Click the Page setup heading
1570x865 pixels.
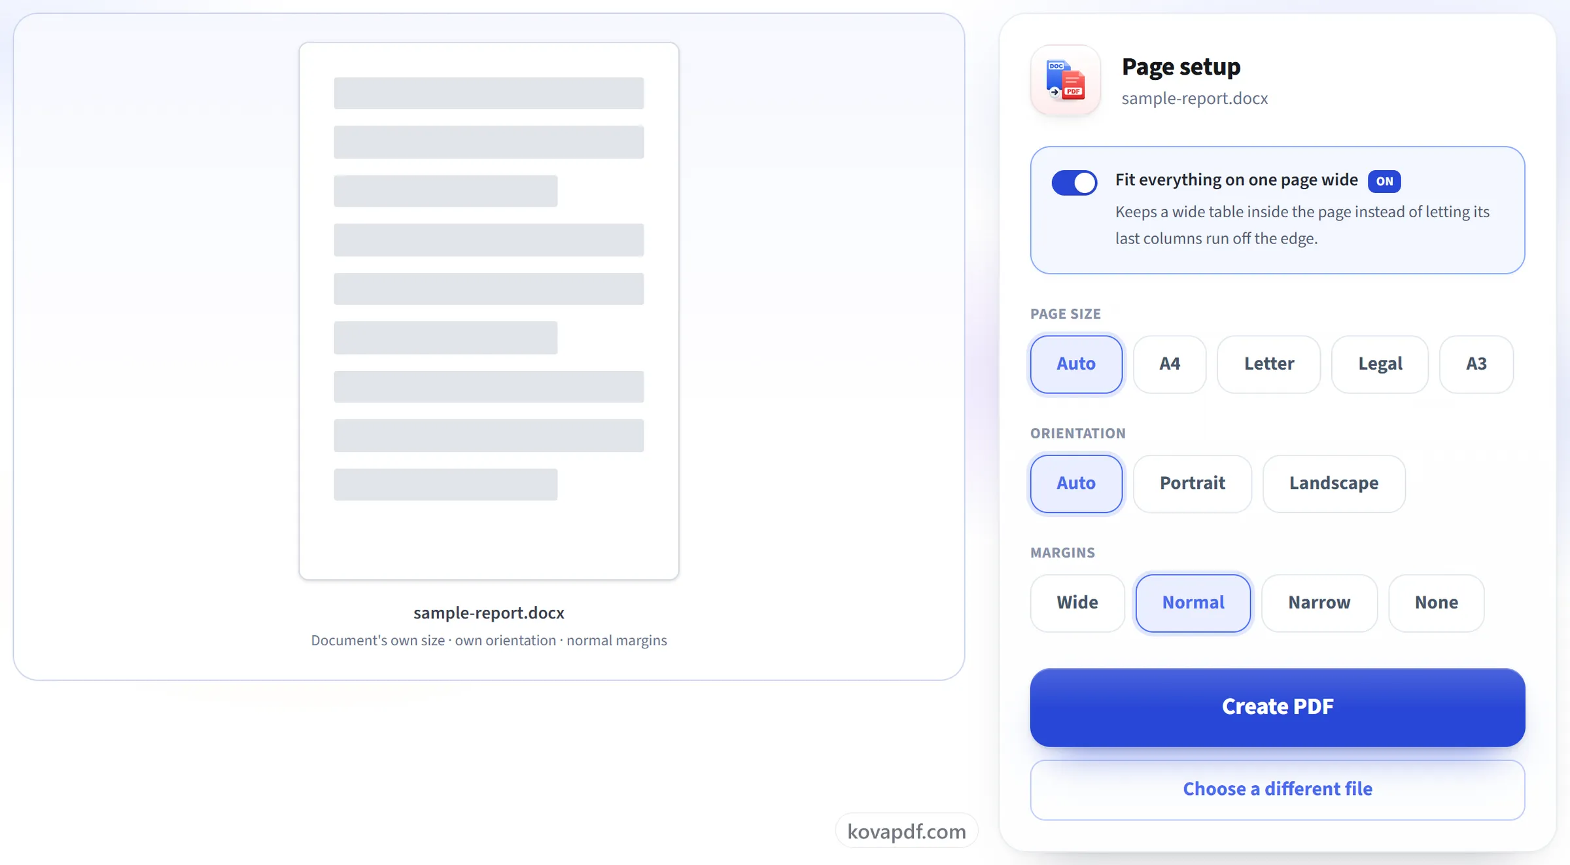tap(1181, 67)
